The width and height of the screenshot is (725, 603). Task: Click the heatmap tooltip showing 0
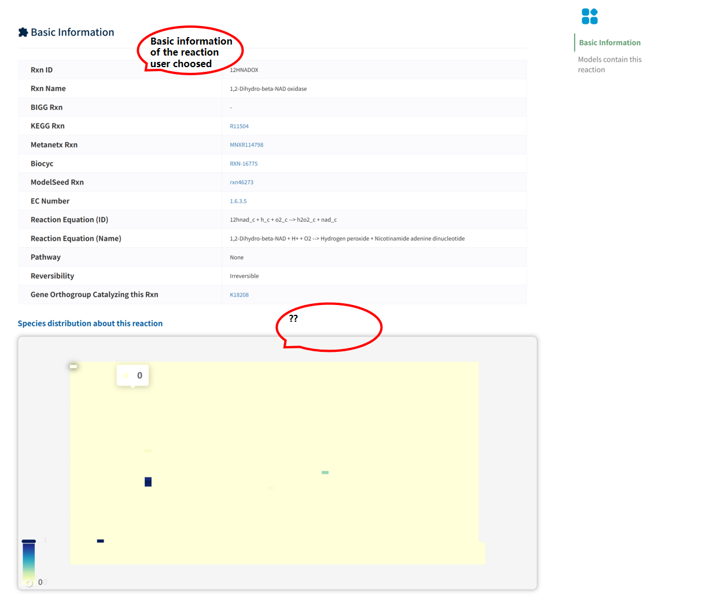133,376
